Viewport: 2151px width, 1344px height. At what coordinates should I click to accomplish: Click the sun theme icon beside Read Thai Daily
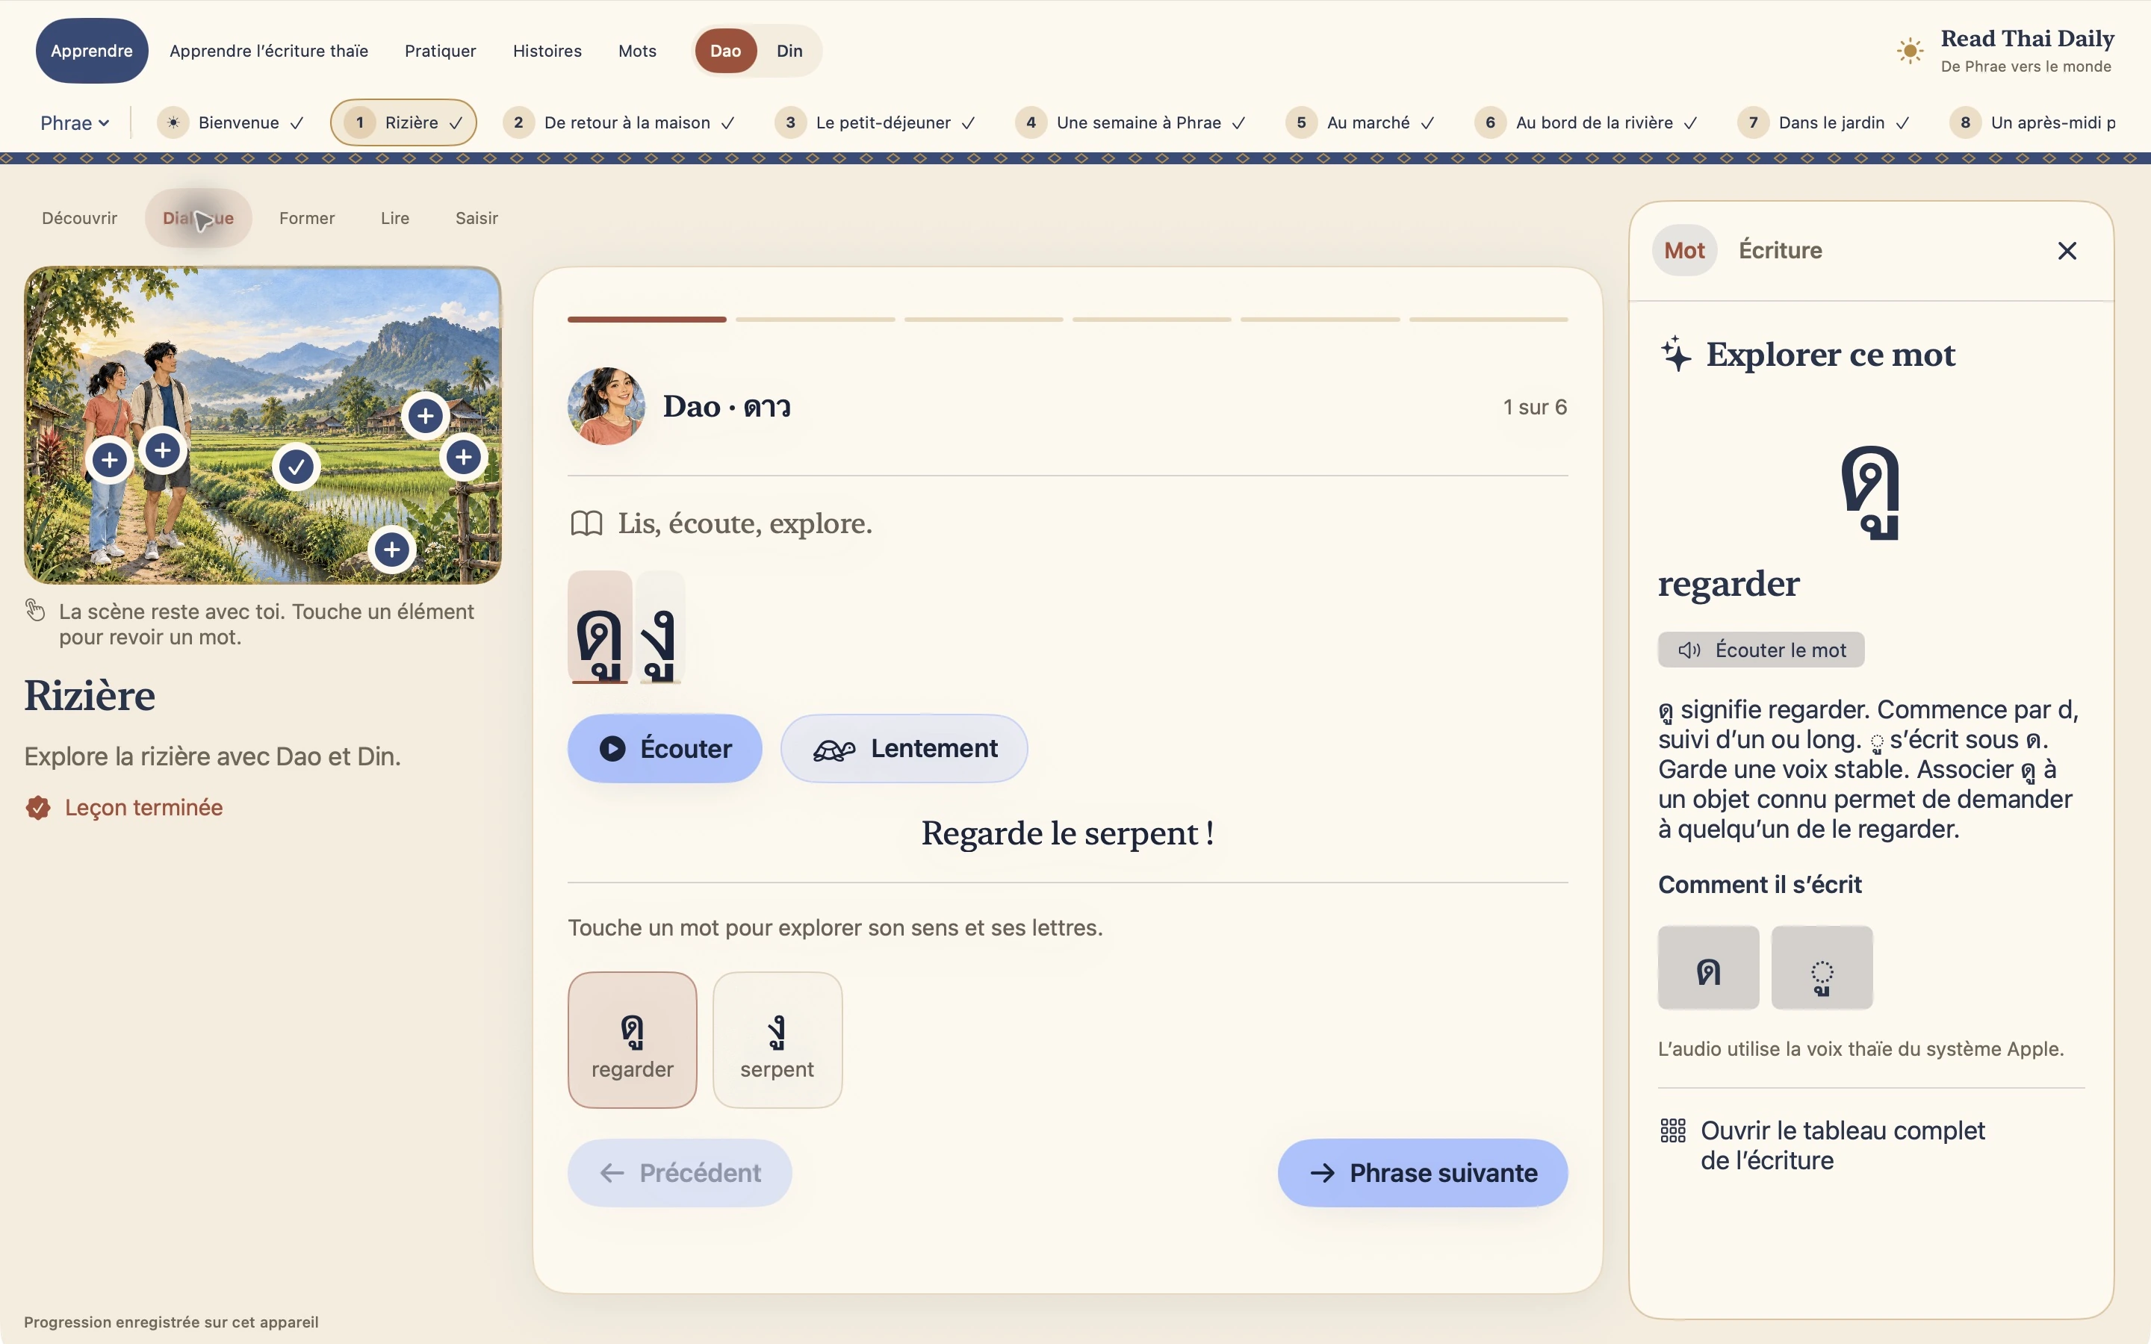click(1909, 51)
